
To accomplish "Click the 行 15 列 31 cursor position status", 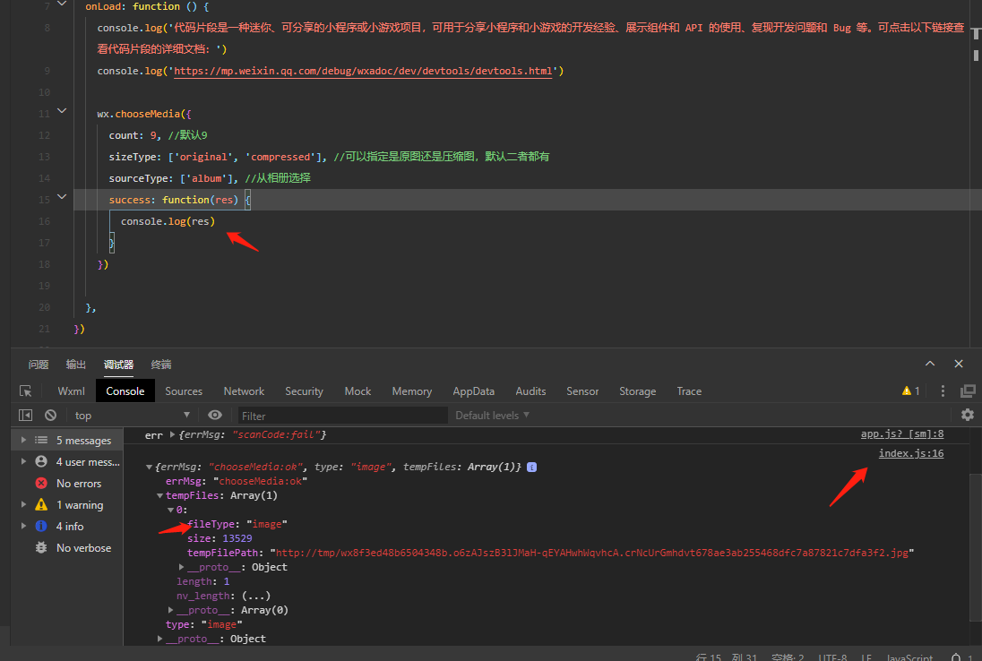I will 727,657.
